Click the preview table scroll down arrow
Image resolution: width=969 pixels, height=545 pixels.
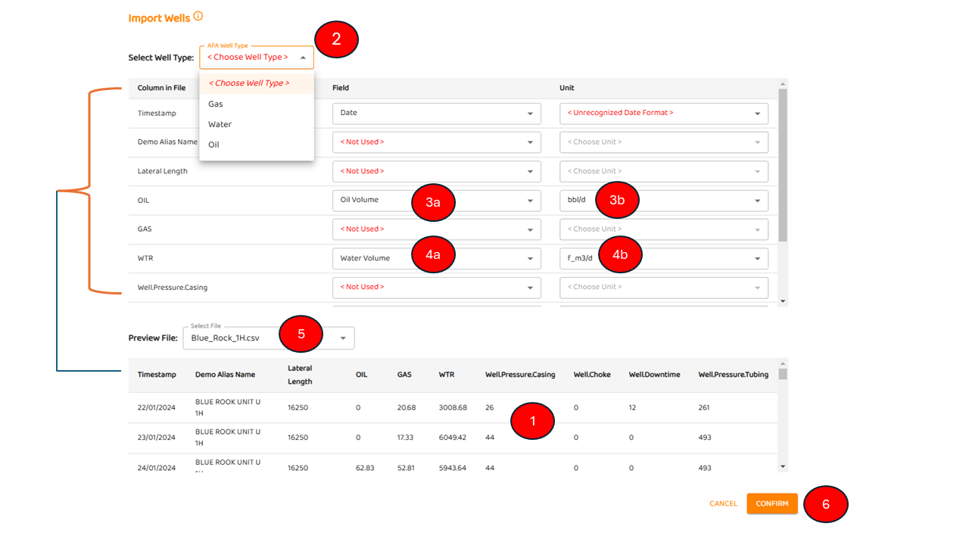(783, 467)
